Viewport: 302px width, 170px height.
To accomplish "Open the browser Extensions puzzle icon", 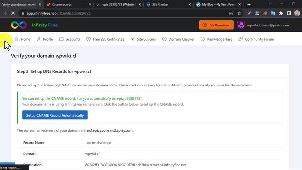I will point(281,13).
